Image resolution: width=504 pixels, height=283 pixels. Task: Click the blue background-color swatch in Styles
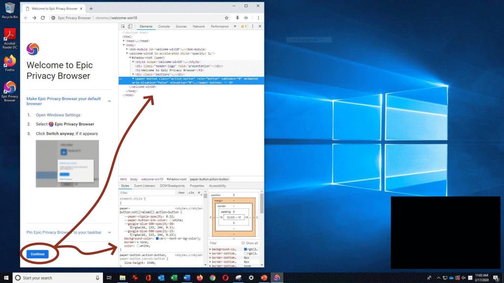pos(157,239)
